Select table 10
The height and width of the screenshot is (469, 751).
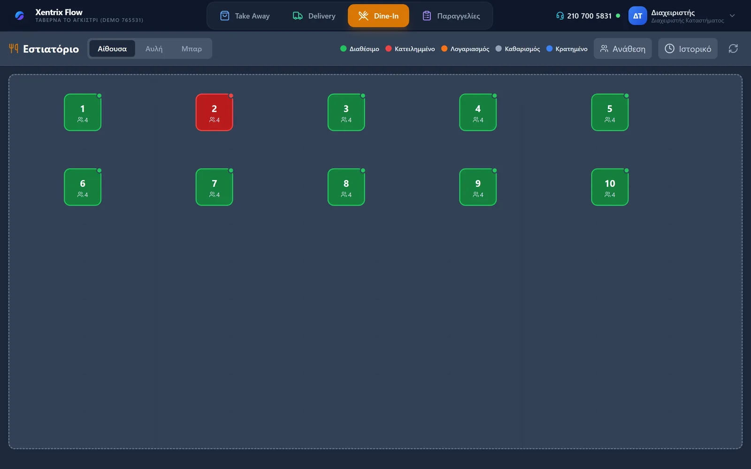point(610,187)
